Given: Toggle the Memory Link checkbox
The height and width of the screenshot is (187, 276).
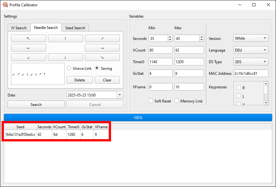Looking at the screenshot, I should 177,101.
